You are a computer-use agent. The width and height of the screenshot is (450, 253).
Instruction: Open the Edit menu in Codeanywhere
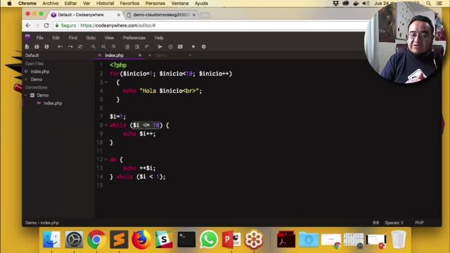(x=56, y=37)
